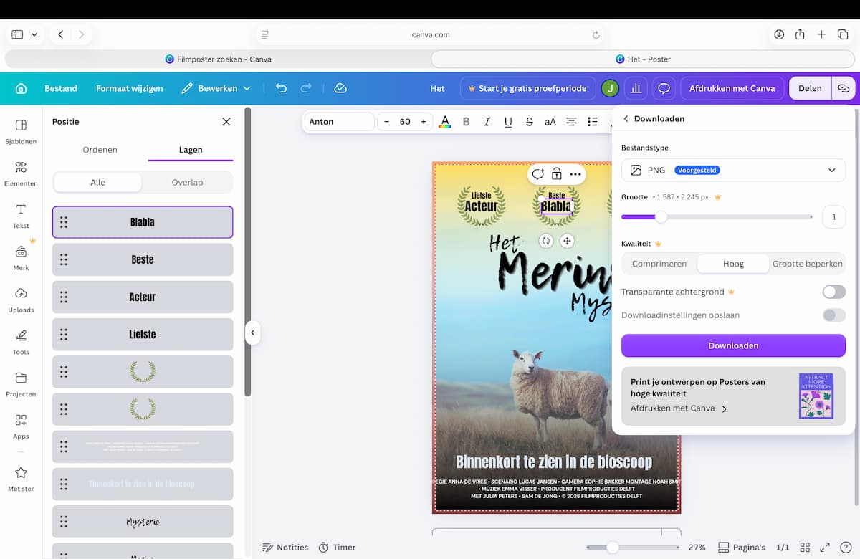
Task: Open Elementen in the sidebar
Action: pyautogui.click(x=21, y=174)
